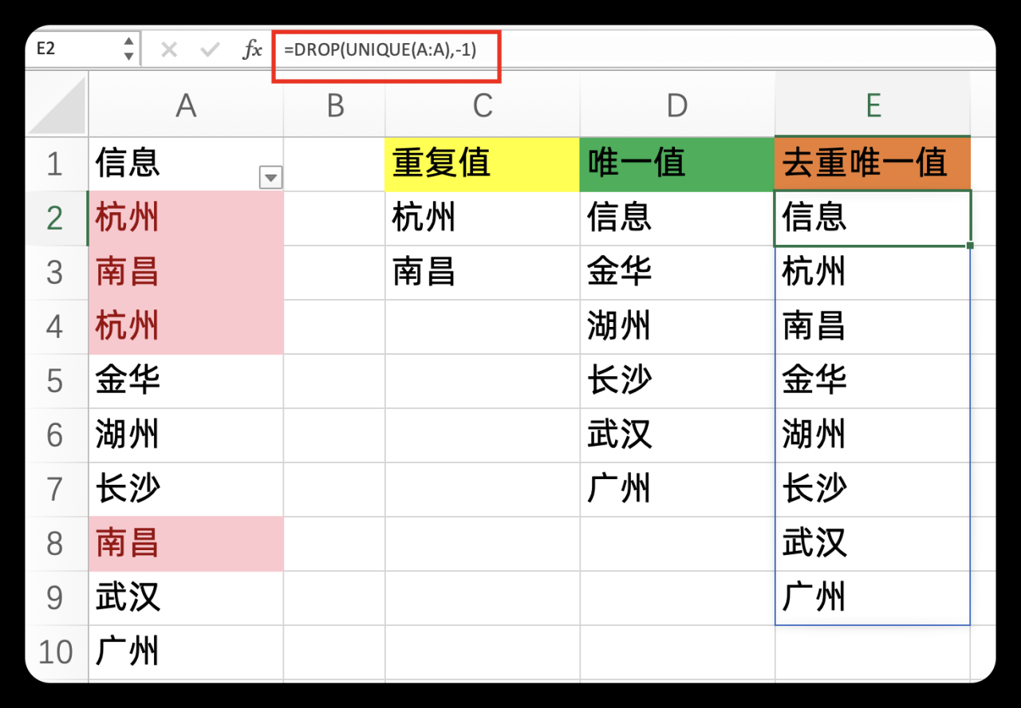Click the confirm checkmark icon in formula bar
The width and height of the screenshot is (1021, 708).
[210, 50]
